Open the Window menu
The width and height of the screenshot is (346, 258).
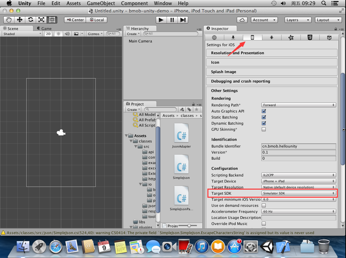point(163,3)
